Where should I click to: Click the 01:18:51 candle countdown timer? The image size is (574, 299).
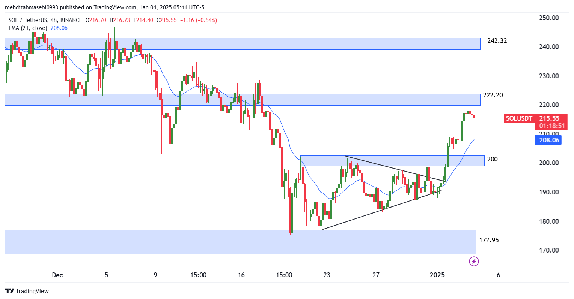[551, 126]
